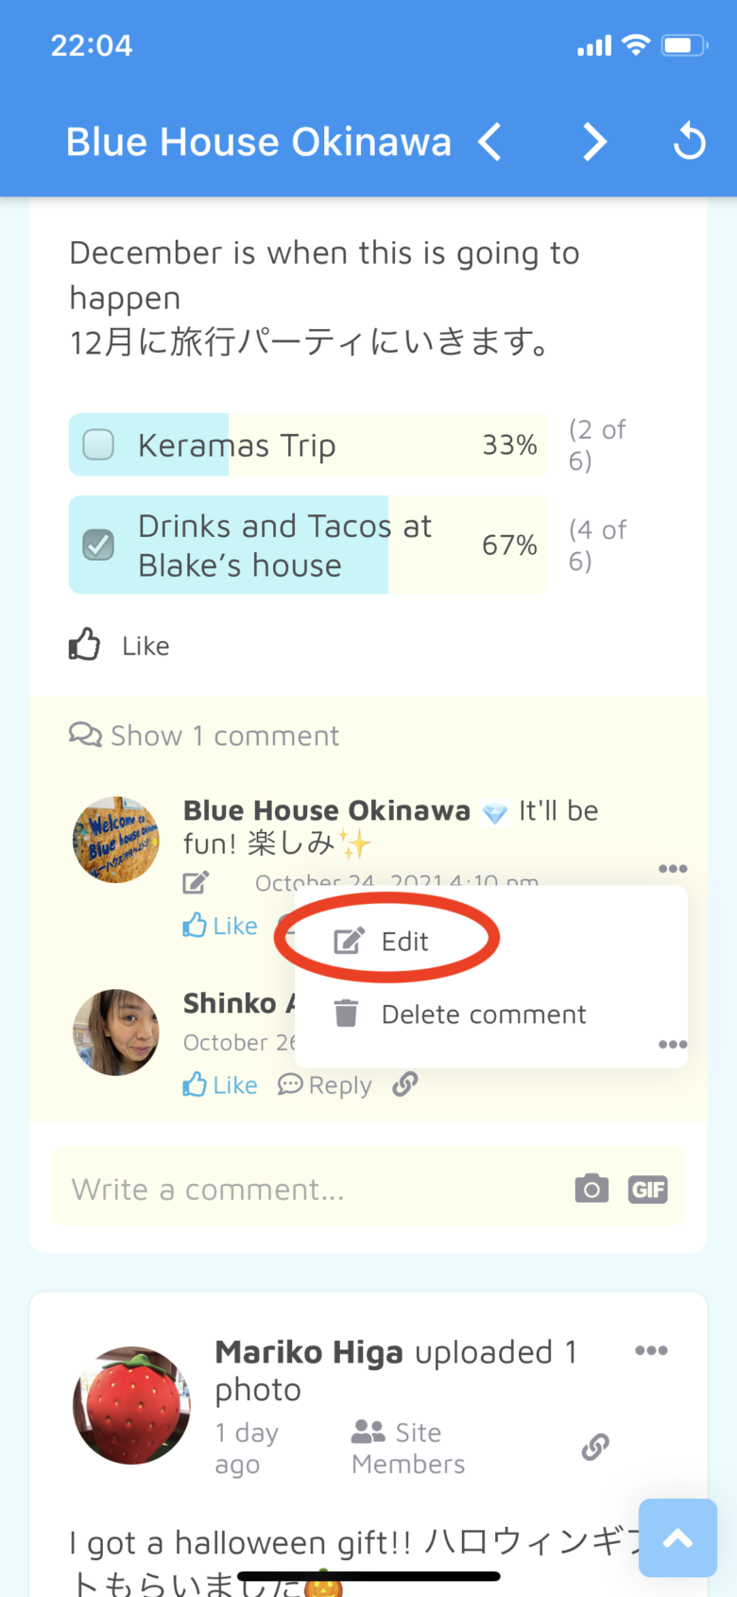Viewport: 737px width, 1597px height.
Task: Open three-dot menu on Mariko Higa's post
Action: pos(651,1350)
